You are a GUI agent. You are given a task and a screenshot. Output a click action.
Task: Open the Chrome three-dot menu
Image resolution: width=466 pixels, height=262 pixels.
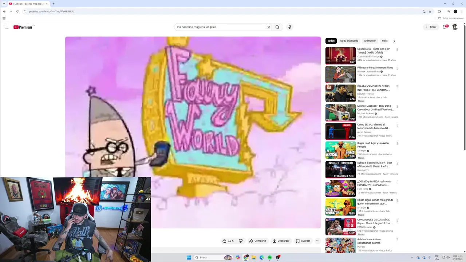click(462, 11)
